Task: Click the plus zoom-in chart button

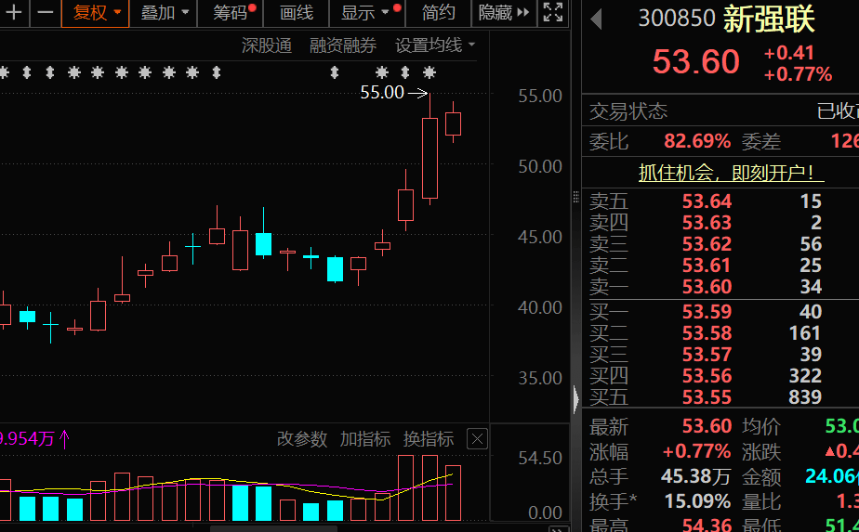Action: click(14, 13)
